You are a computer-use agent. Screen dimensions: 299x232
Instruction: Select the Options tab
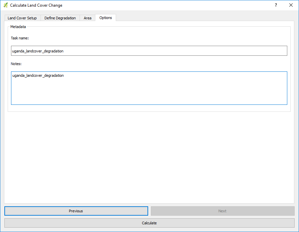coord(106,18)
